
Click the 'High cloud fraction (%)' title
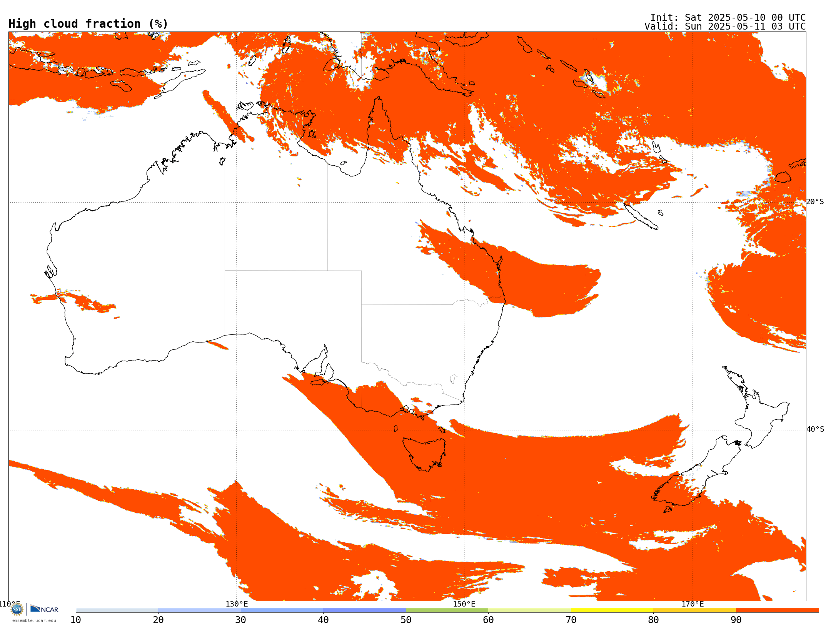click(x=88, y=24)
